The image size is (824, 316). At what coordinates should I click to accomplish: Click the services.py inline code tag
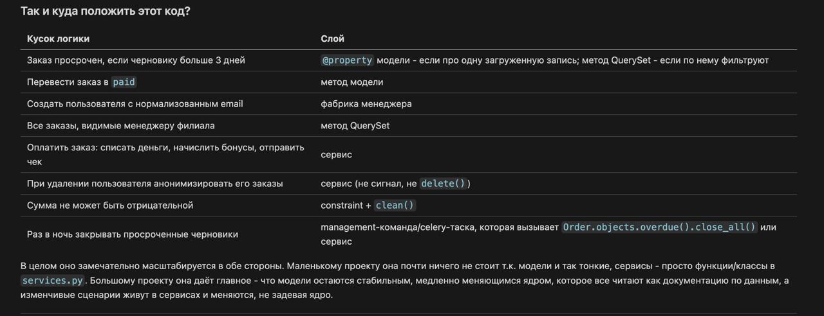52,280
